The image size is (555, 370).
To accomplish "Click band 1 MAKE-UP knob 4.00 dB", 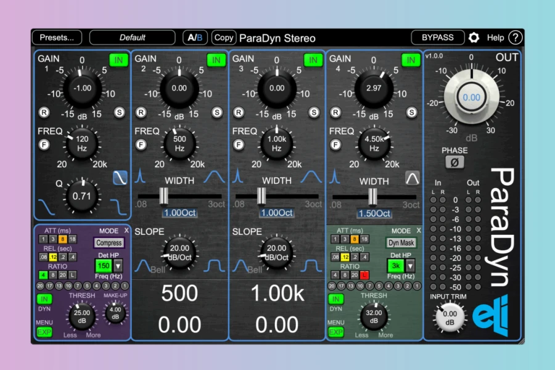I will pyautogui.click(x=115, y=313).
